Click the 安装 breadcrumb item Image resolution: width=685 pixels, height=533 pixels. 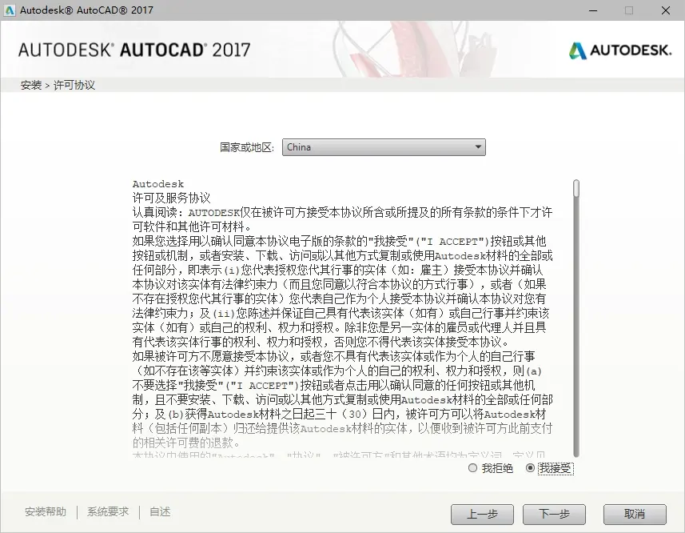click(x=31, y=85)
